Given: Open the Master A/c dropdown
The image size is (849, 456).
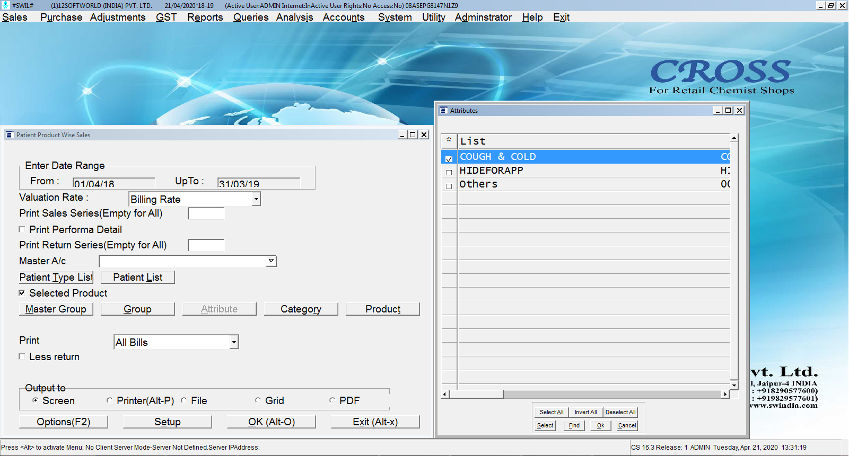Looking at the screenshot, I should (x=271, y=261).
